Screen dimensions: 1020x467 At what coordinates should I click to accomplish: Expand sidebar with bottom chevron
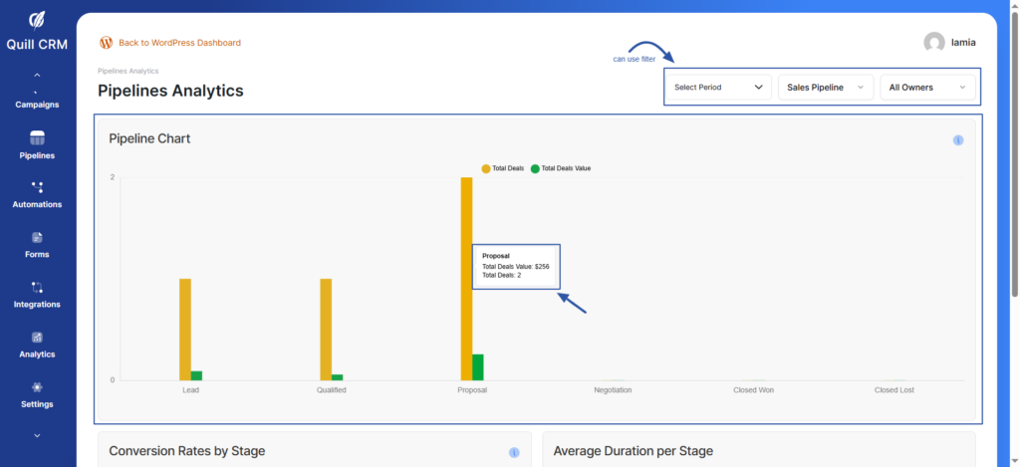tap(38, 435)
